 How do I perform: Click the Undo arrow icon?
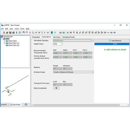pyautogui.click(x=24, y=32)
